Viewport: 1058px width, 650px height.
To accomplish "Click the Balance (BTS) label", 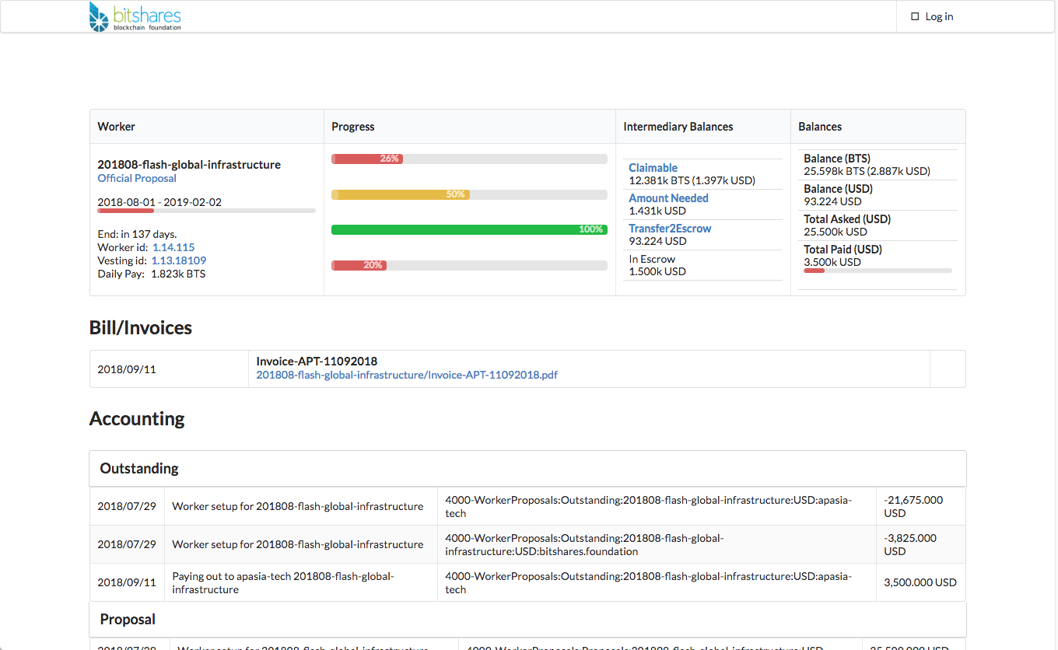I will (x=837, y=159).
